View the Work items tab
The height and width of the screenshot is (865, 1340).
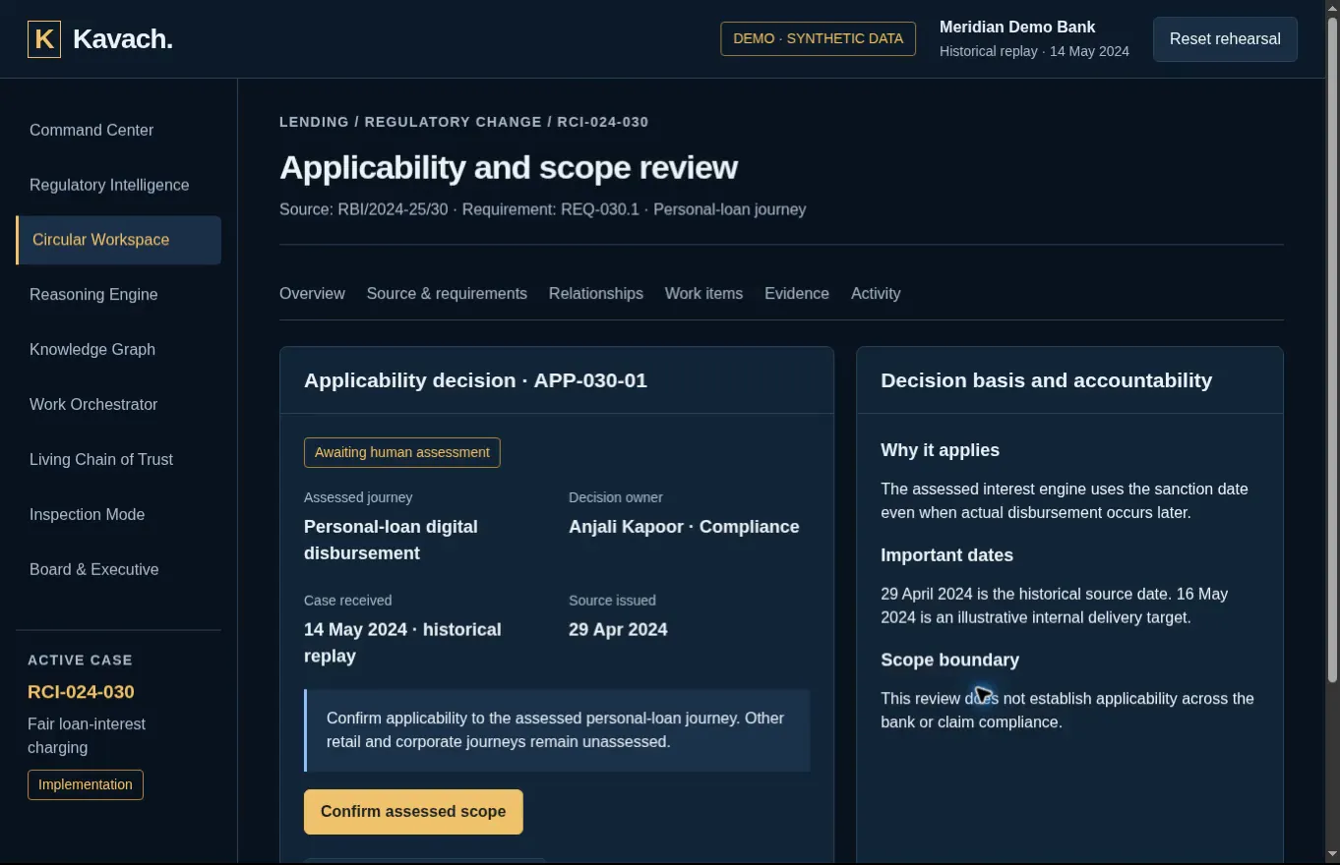(x=703, y=294)
